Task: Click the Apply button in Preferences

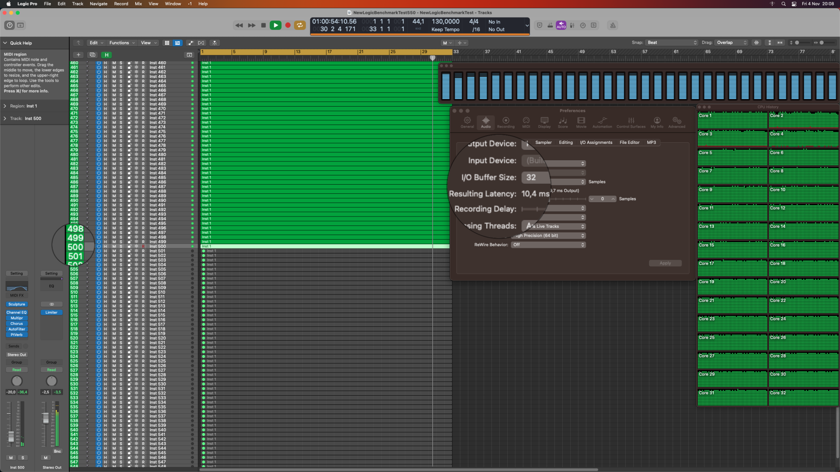Action: pyautogui.click(x=665, y=263)
